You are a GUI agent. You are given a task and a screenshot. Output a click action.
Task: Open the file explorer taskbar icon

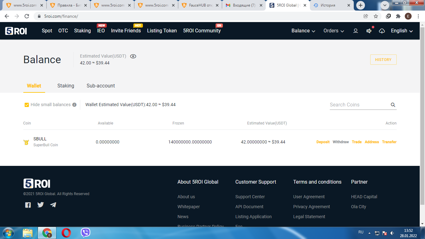(x=28, y=233)
